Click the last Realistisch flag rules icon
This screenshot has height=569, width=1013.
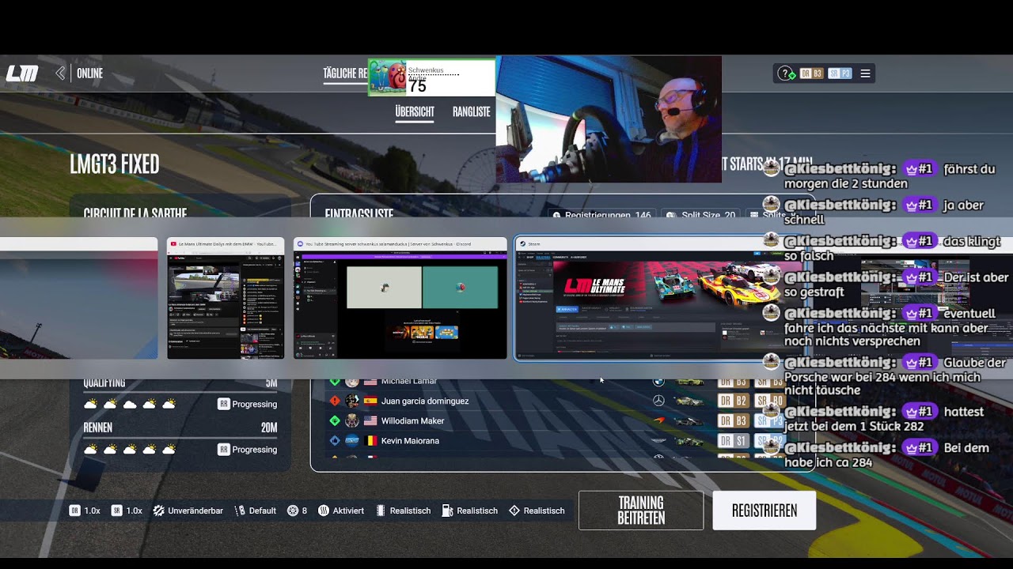point(514,511)
